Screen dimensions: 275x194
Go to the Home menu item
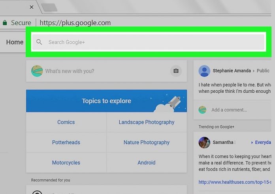[x=15, y=42]
